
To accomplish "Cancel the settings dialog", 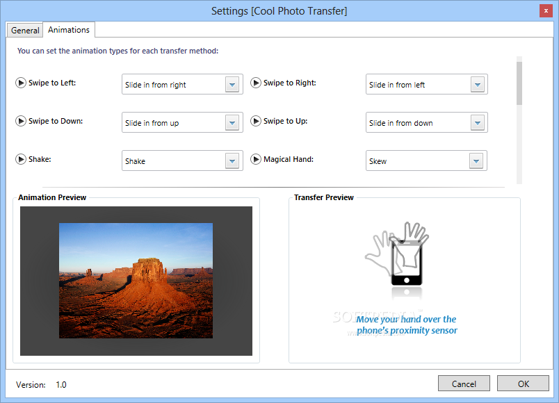I will coord(464,384).
